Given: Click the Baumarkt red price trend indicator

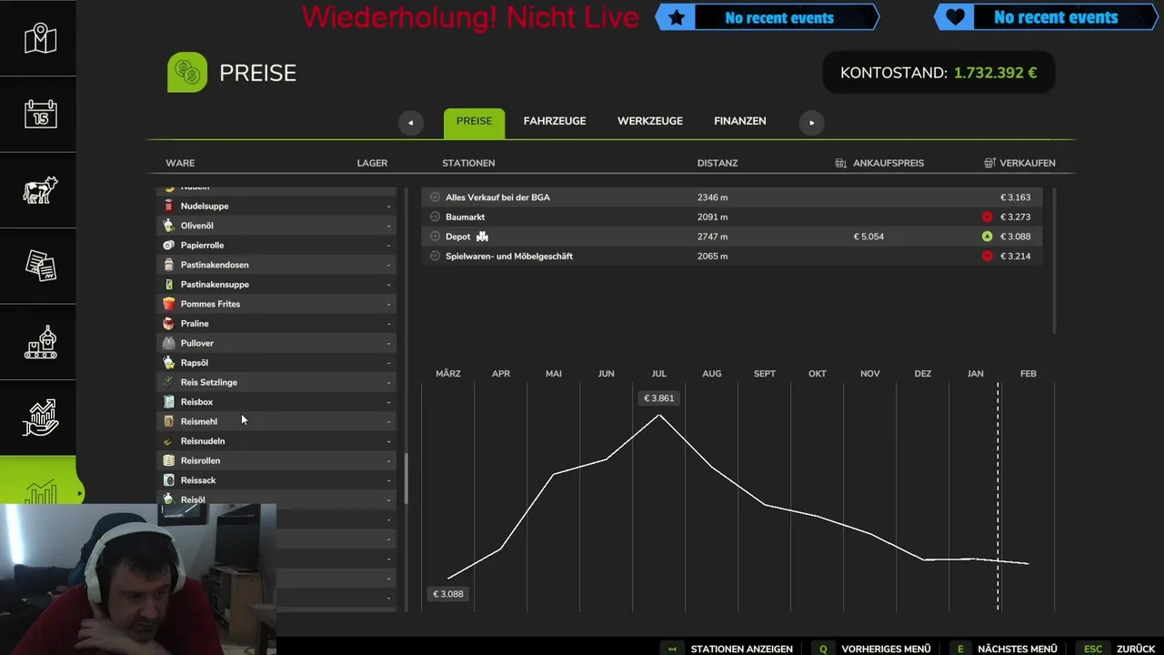Looking at the screenshot, I should click(x=987, y=217).
